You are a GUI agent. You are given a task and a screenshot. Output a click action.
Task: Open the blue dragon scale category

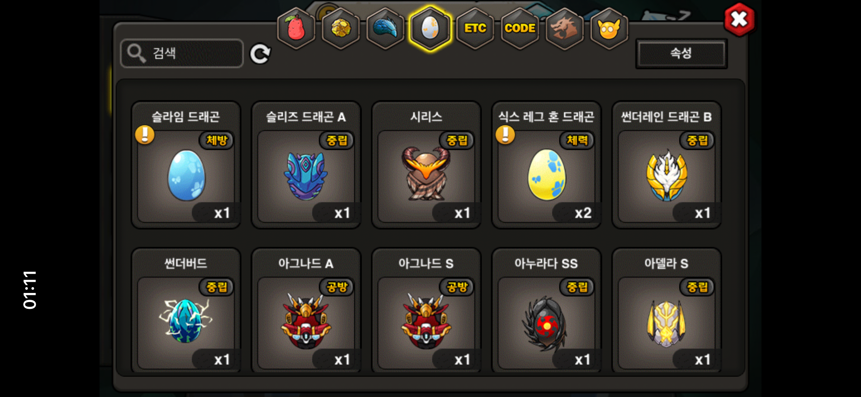click(385, 29)
